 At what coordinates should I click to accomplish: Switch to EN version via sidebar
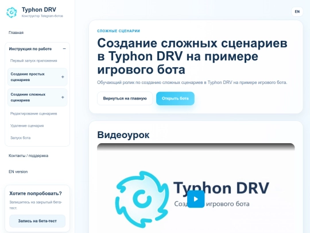(x=18, y=171)
